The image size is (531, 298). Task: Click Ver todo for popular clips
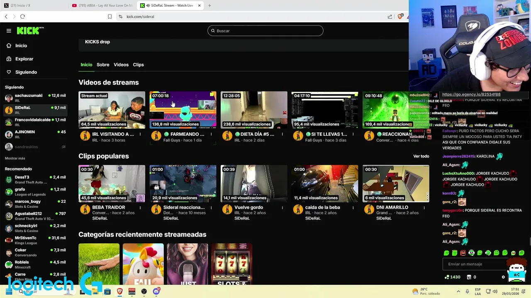[x=421, y=156]
